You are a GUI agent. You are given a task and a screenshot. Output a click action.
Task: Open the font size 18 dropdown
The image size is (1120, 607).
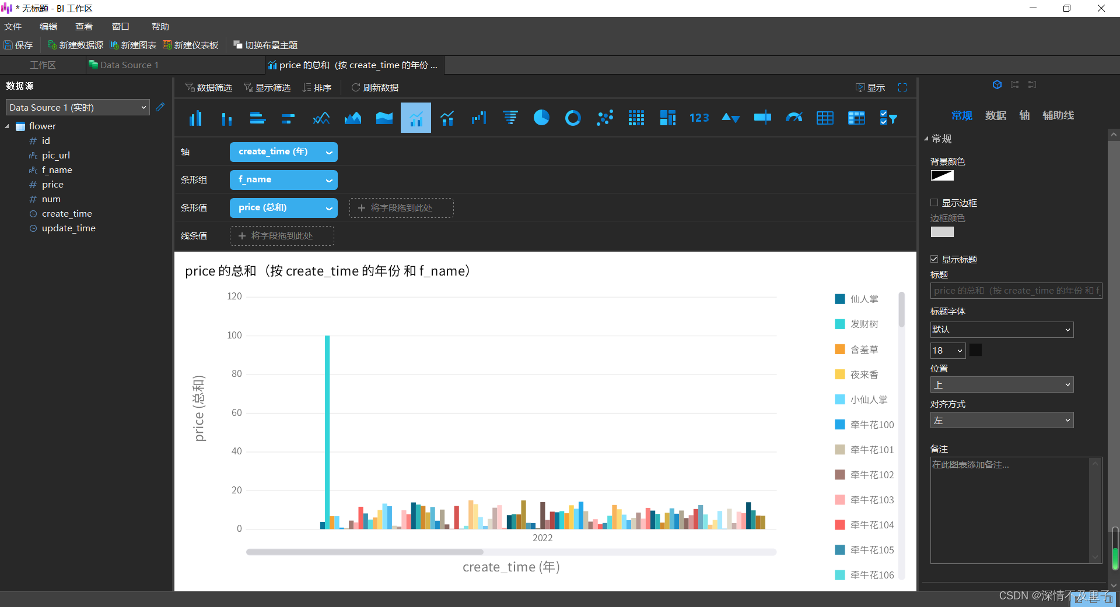(947, 350)
